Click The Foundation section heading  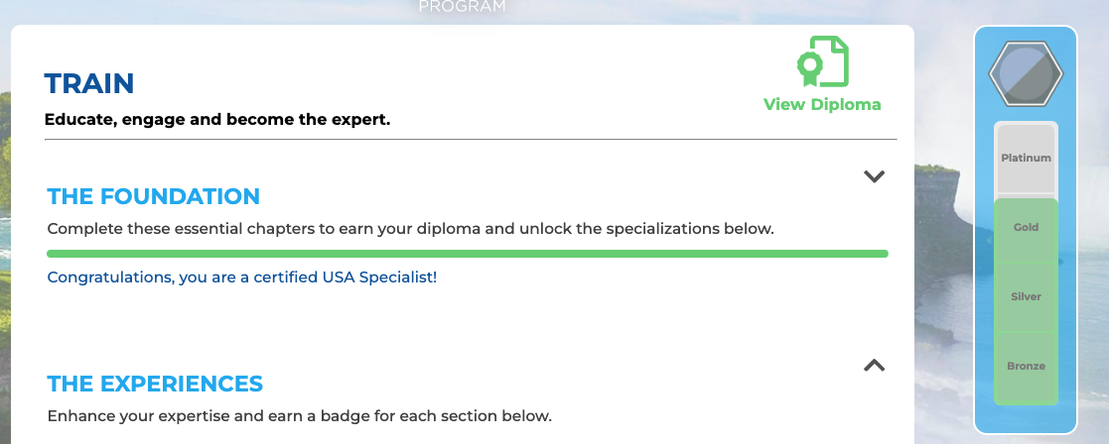(154, 196)
